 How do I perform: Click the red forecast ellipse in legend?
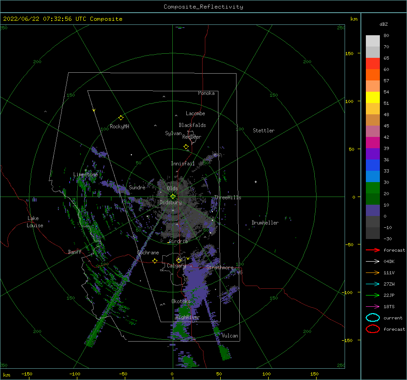[x=373, y=329]
